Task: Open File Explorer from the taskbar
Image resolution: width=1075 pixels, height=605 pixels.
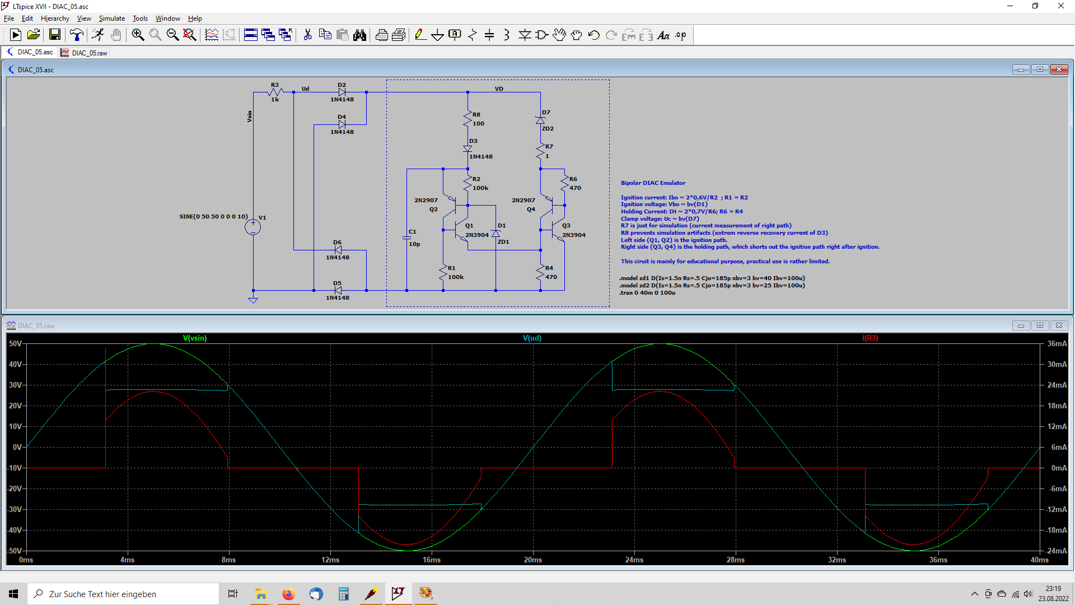Action: click(261, 594)
